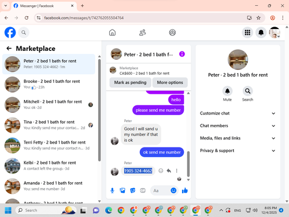Attach a photo or file icon
The height and width of the screenshot is (217, 289).
[x=123, y=190]
